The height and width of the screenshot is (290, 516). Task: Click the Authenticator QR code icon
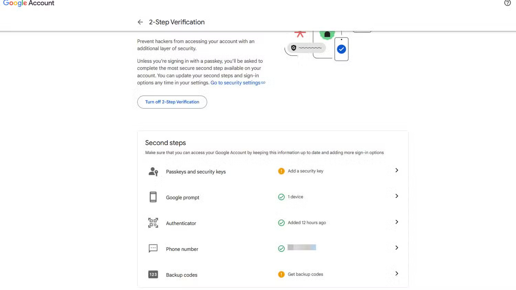coord(153,223)
